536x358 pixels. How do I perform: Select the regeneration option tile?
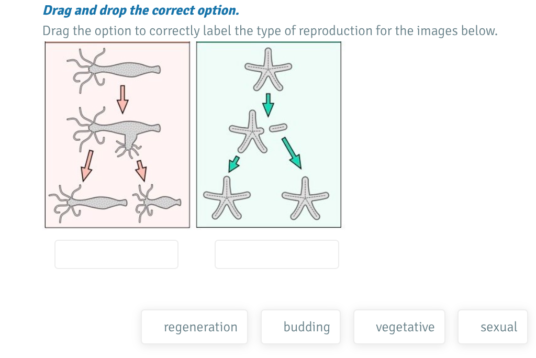[x=194, y=327]
